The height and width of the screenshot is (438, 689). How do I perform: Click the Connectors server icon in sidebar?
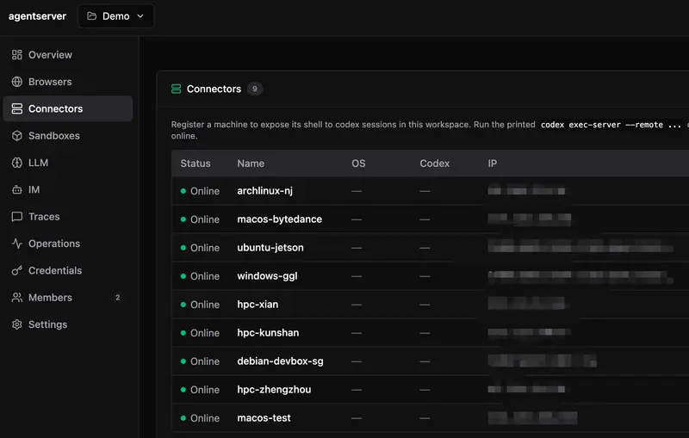[16, 108]
